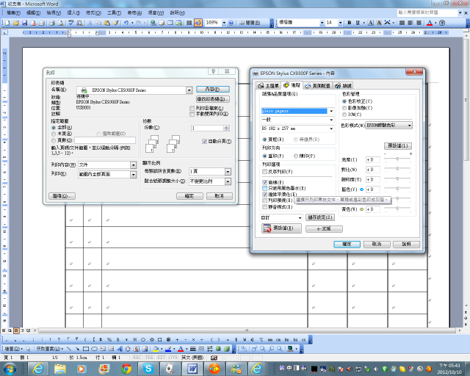Click the Open folder toolbar icon
The image size is (470, 376).
coord(16,23)
